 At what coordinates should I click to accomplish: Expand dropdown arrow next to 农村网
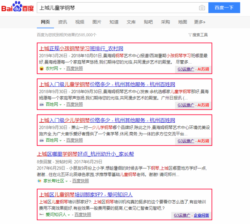coord(60,69)
